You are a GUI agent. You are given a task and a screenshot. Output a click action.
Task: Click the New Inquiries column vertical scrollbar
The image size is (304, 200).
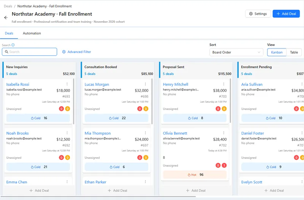[x=74, y=101]
